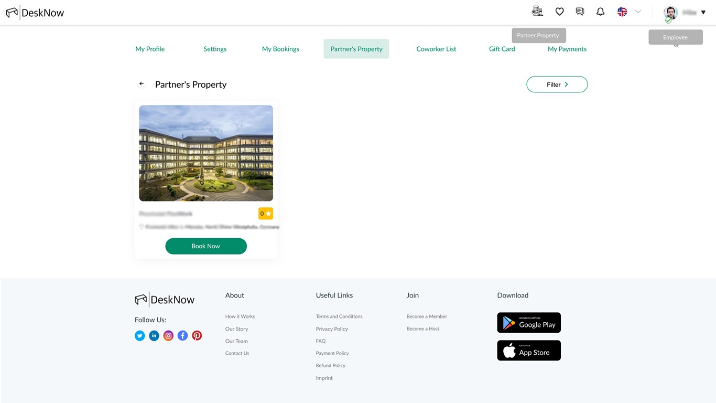Open favorites via the heart icon
The height and width of the screenshot is (403, 716).
point(559,12)
